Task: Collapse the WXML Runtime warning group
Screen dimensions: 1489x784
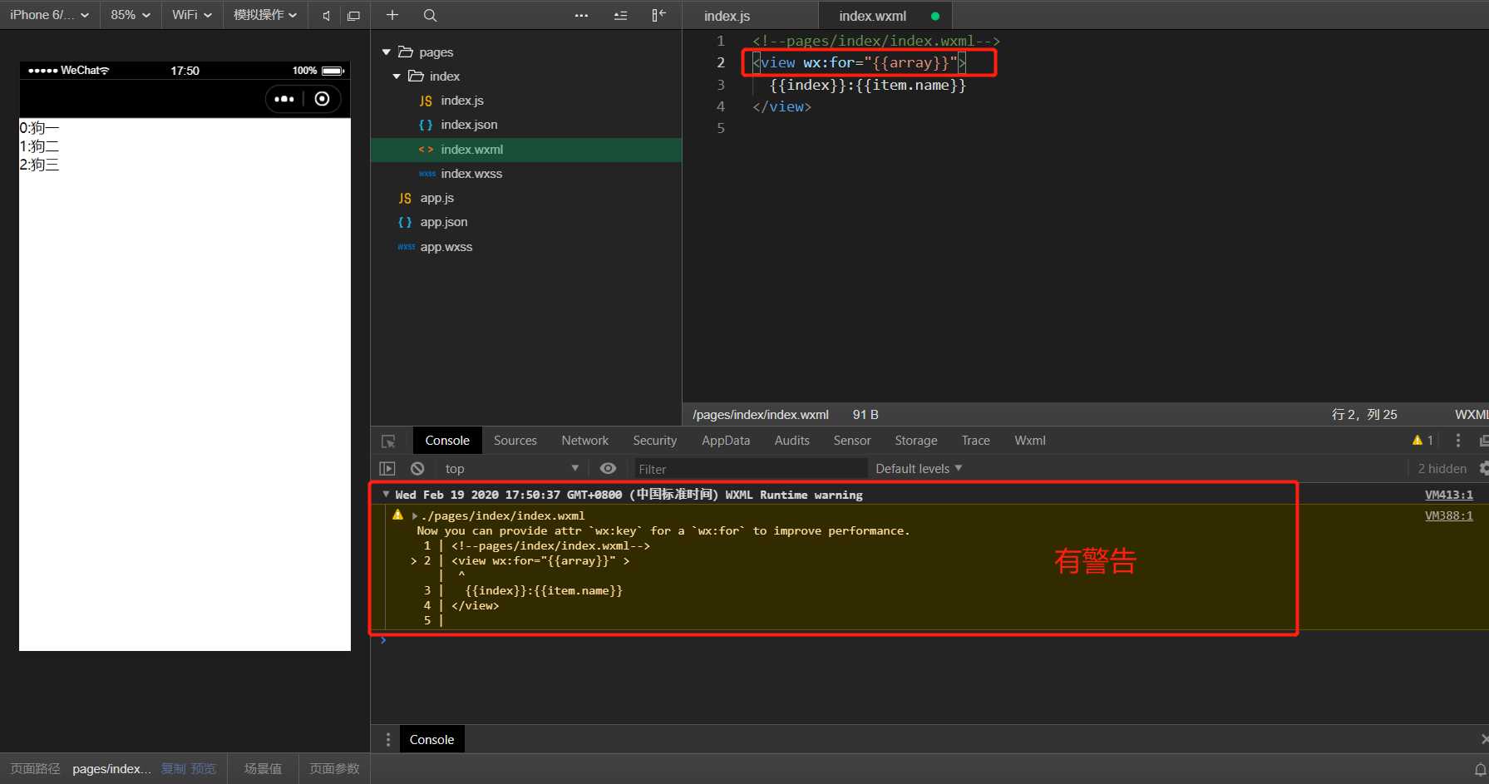Action: (386, 495)
